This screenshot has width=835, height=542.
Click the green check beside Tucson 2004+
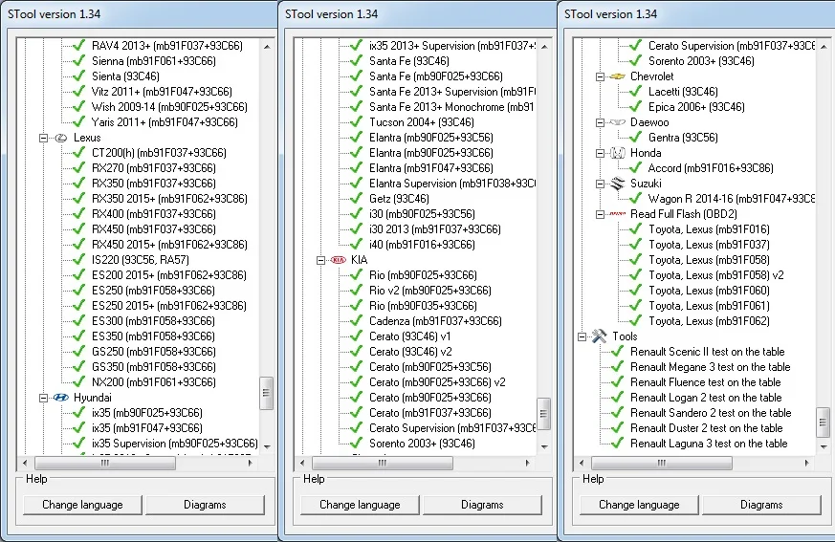pos(356,122)
